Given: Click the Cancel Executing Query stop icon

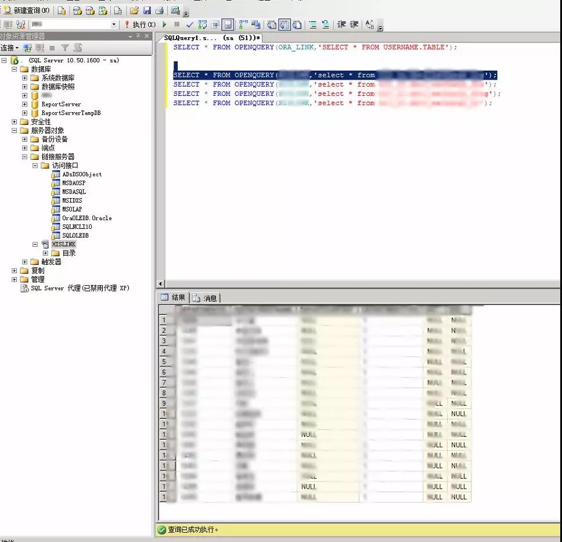Looking at the screenshot, I should point(176,24).
